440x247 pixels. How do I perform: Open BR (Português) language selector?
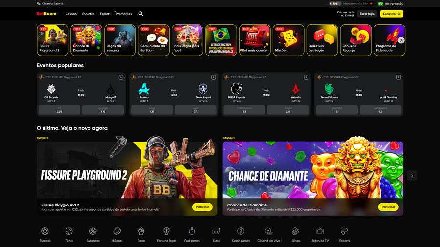point(391,3)
